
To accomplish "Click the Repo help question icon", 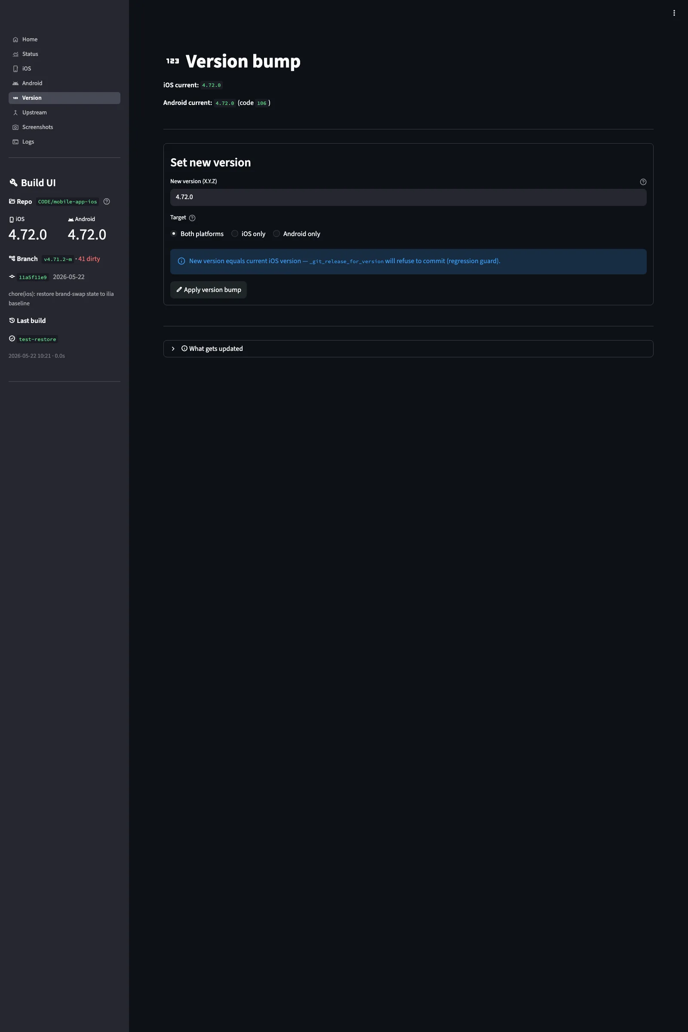I will pos(107,202).
